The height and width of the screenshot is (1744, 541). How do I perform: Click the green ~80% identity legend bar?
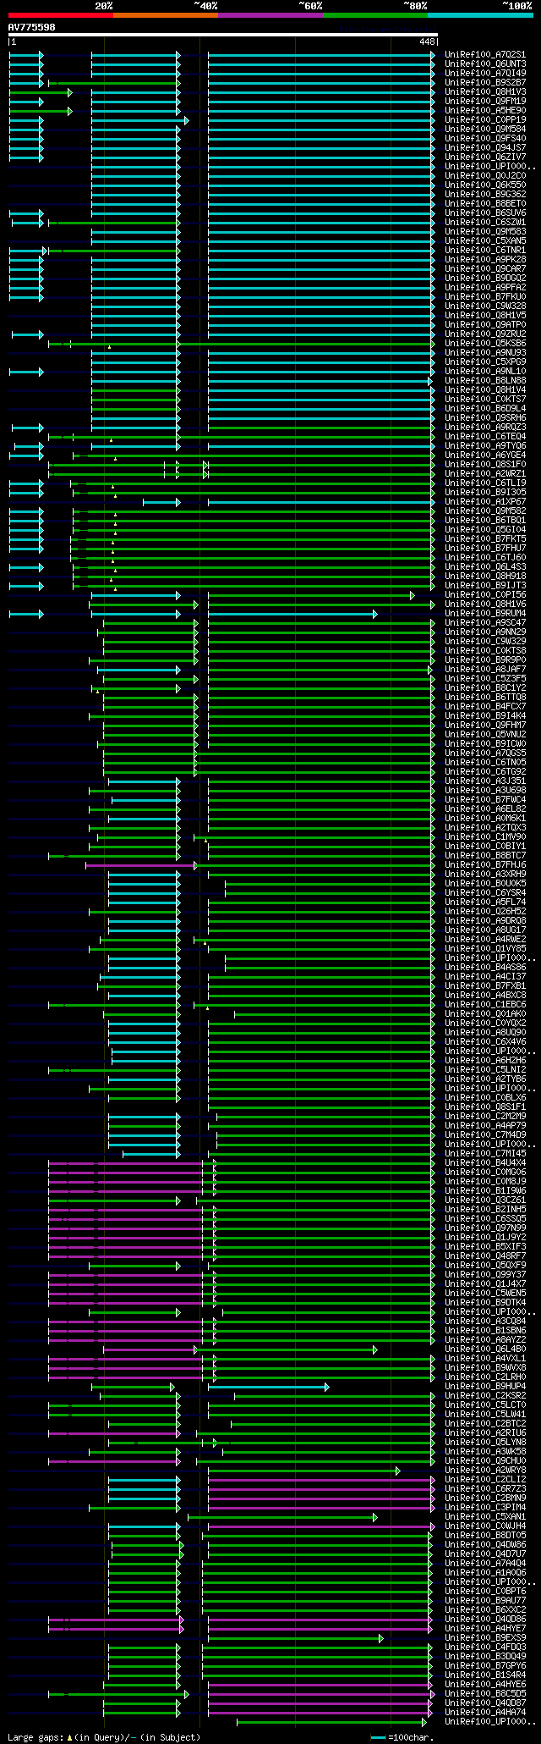[x=375, y=15]
